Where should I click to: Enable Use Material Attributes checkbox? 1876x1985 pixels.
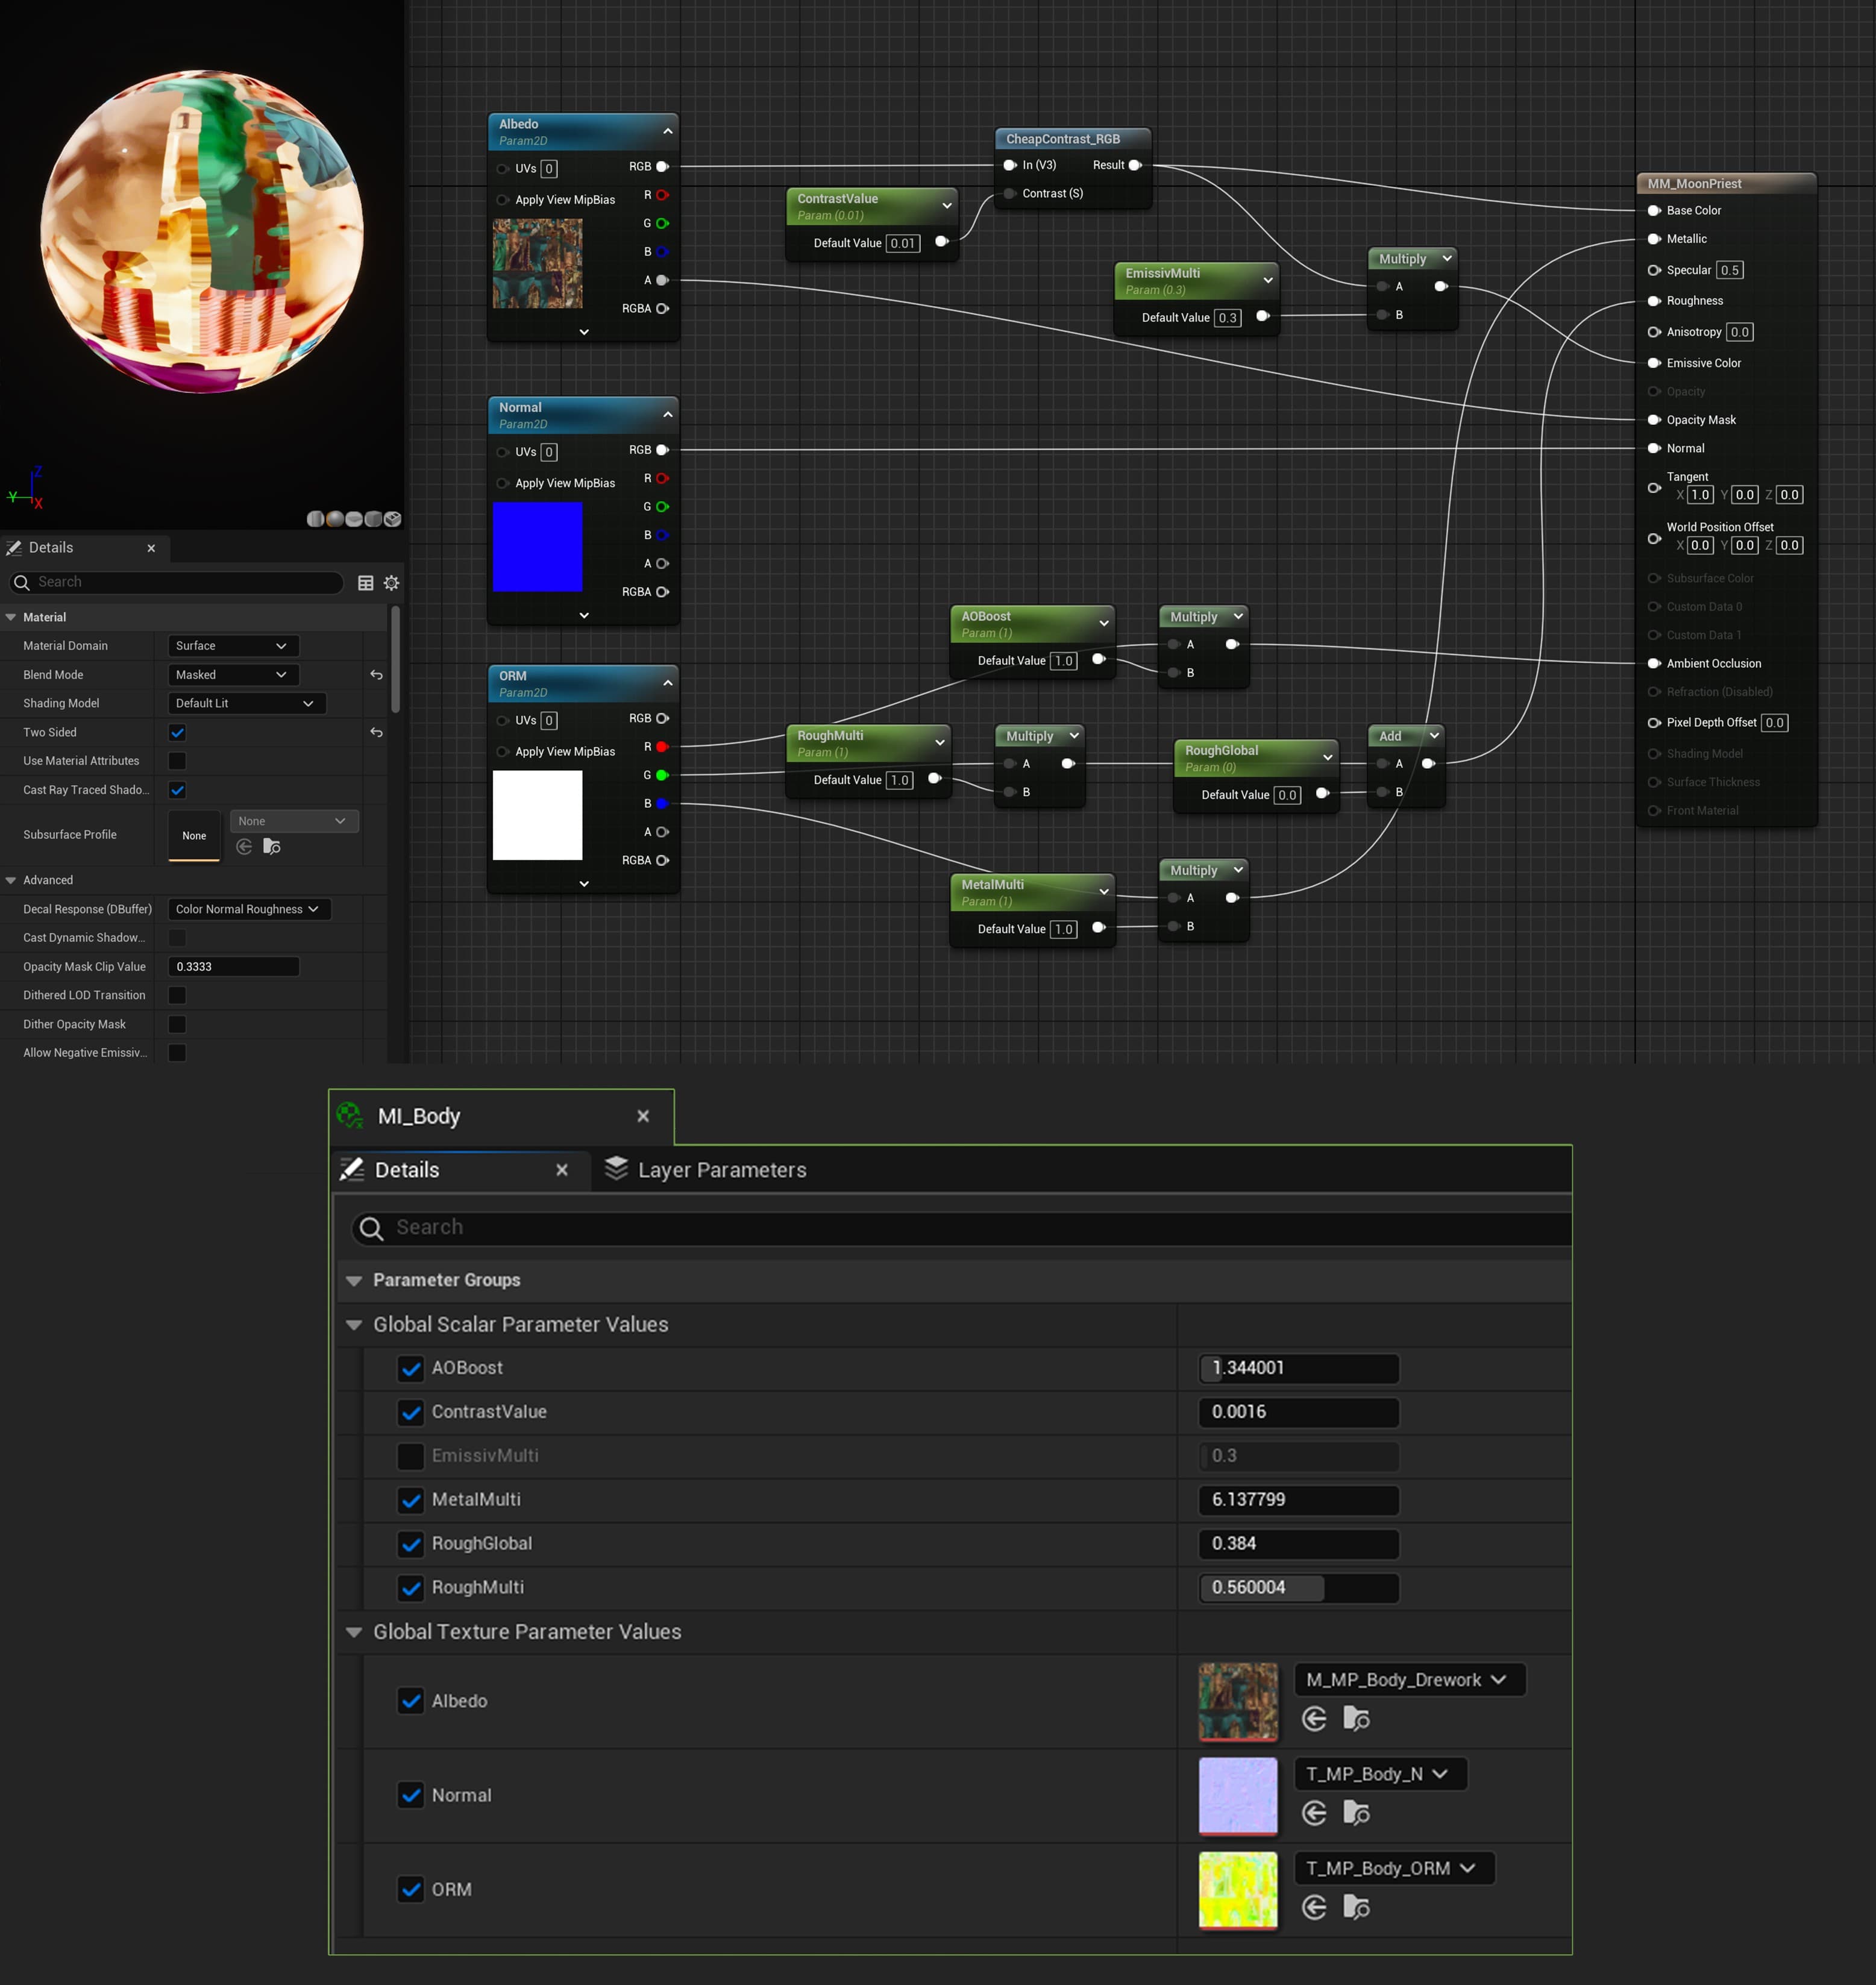tap(177, 761)
